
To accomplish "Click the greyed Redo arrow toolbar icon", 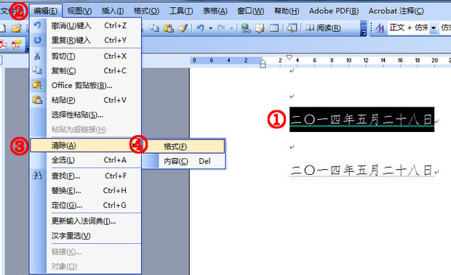I will point(221,28).
